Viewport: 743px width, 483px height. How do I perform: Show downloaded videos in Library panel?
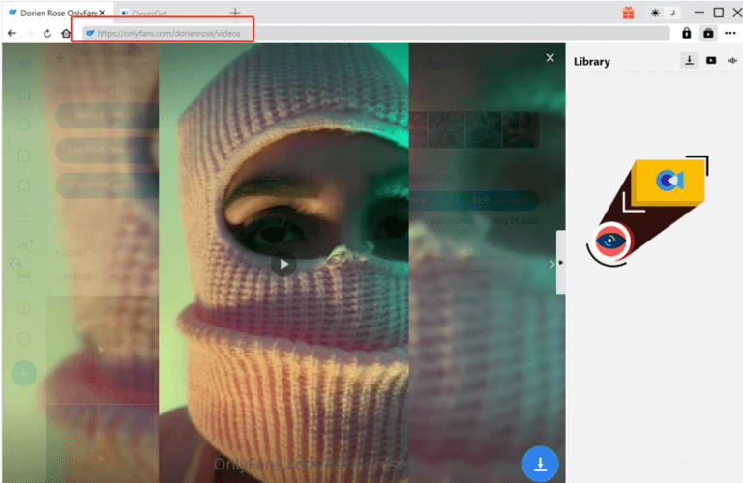[711, 60]
